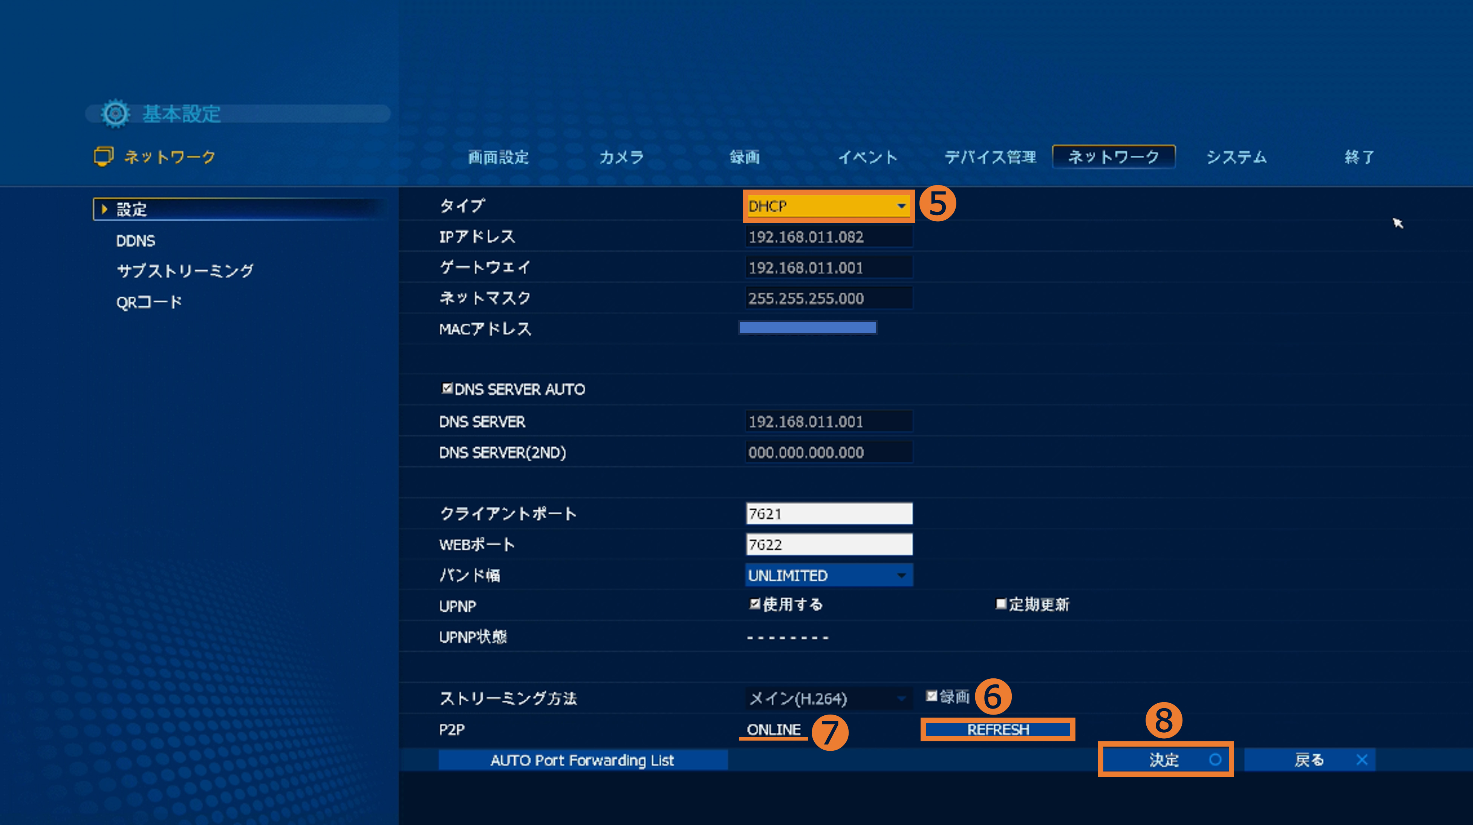Click the gear icon beside 基本設定
The height and width of the screenshot is (825, 1473).
click(x=116, y=113)
